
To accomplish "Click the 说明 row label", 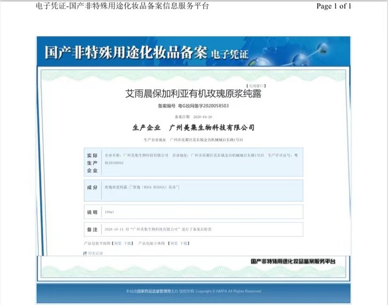I will (x=92, y=212).
